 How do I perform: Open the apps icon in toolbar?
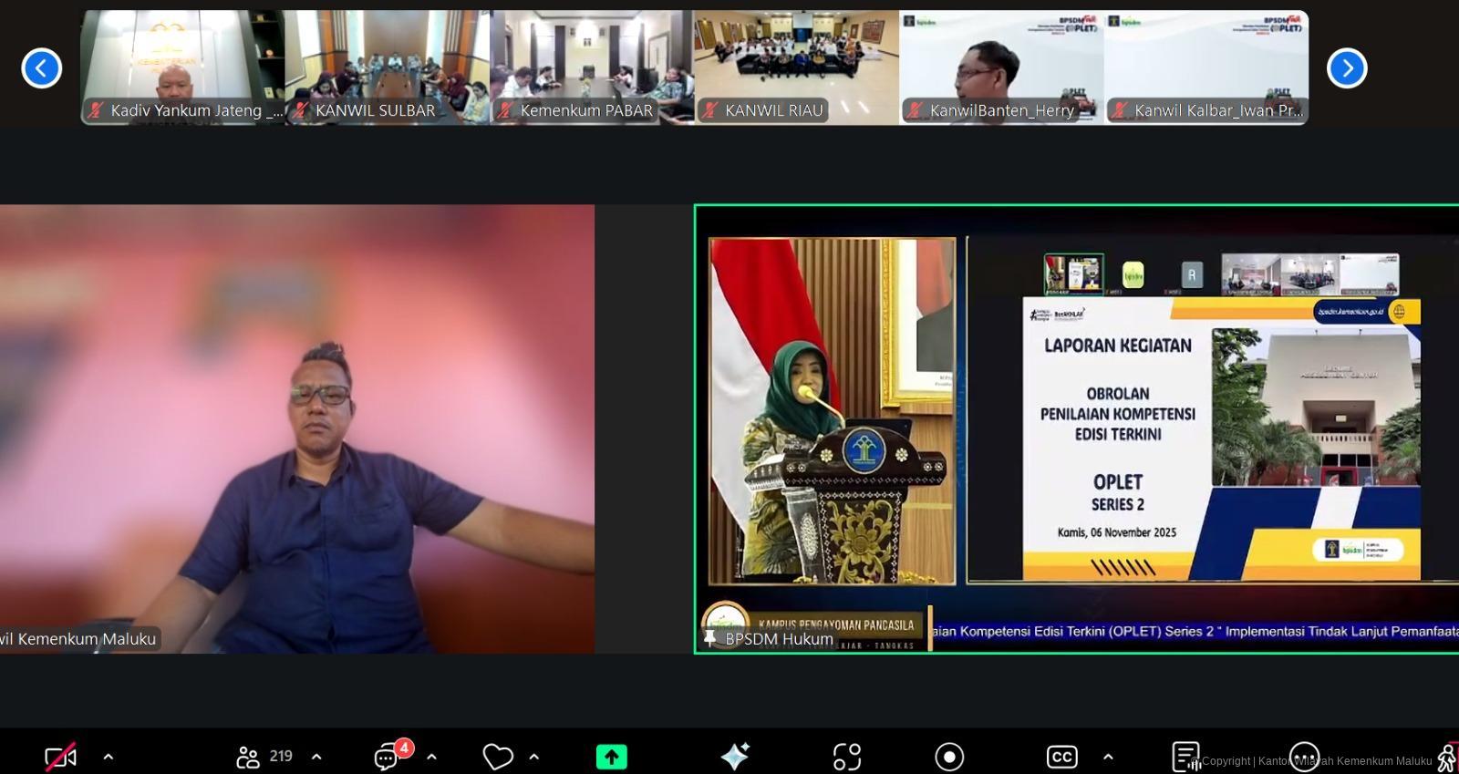pos(846,757)
